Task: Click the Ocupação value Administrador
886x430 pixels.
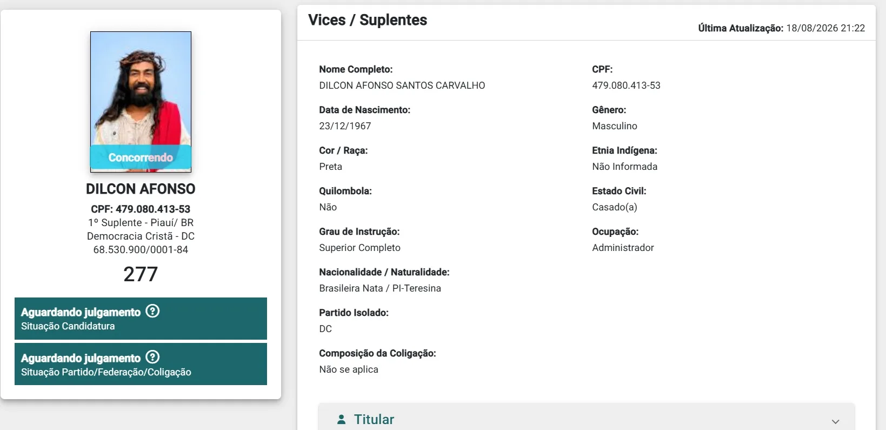Action: click(x=623, y=248)
